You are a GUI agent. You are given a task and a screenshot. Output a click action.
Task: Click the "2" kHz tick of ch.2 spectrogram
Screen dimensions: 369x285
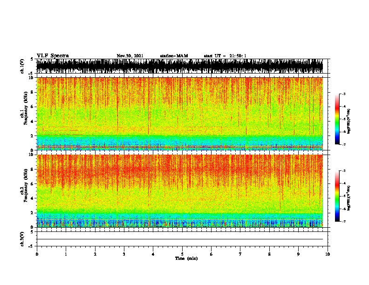click(33, 213)
